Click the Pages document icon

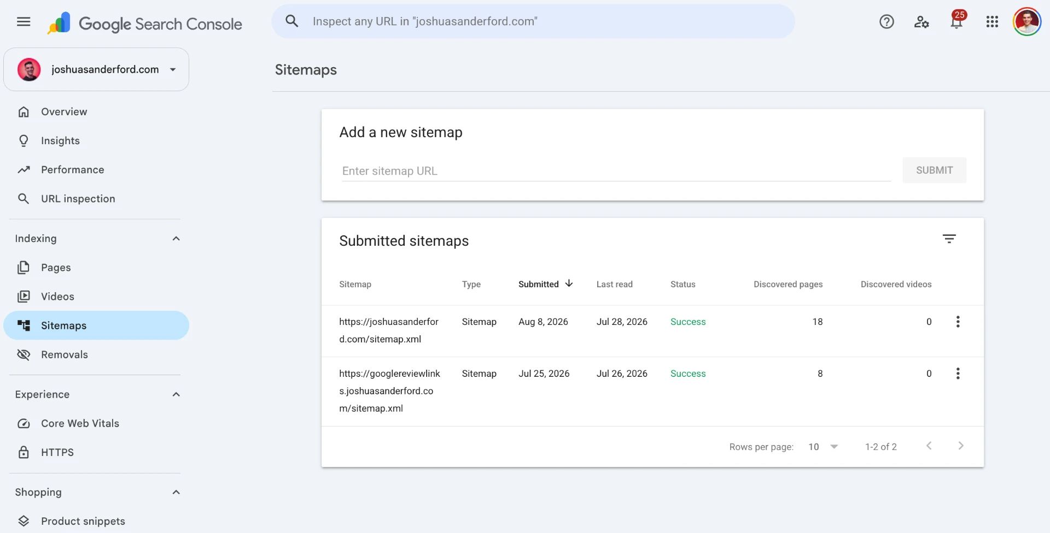[24, 268]
